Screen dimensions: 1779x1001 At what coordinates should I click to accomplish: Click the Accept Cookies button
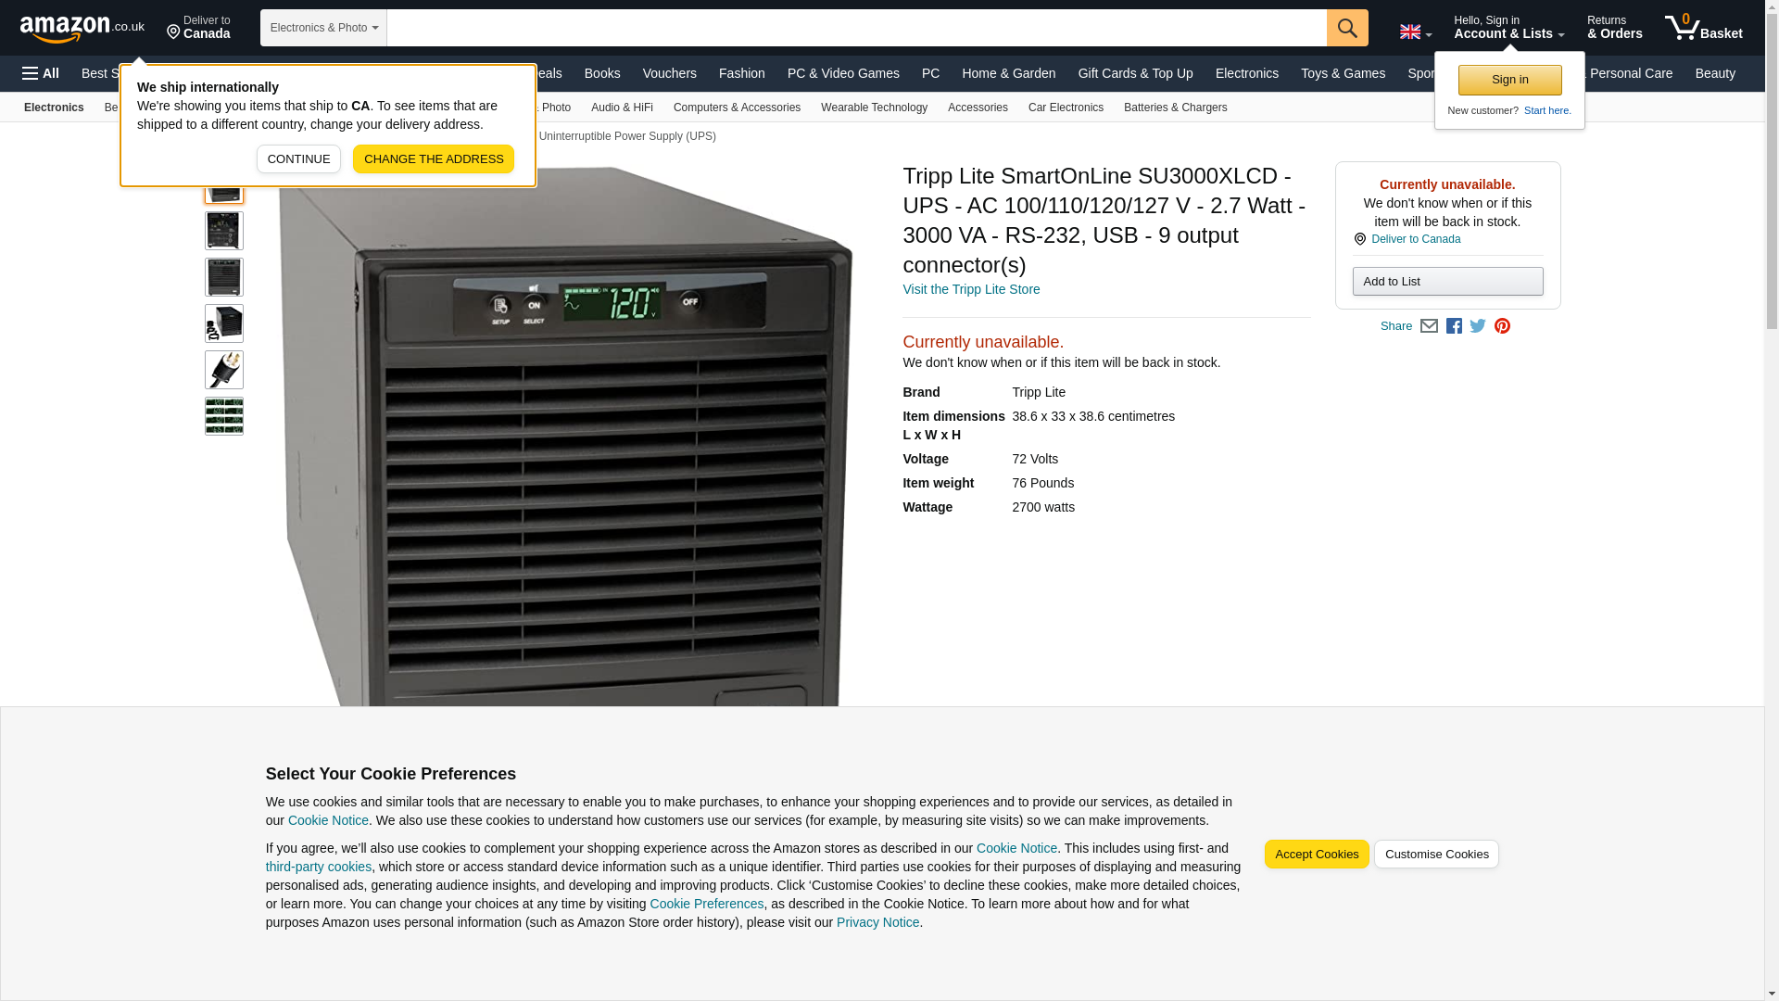1316,854
